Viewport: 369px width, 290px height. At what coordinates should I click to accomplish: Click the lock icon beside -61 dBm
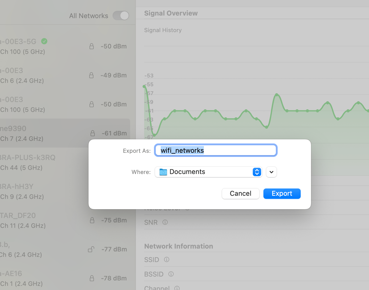93,133
